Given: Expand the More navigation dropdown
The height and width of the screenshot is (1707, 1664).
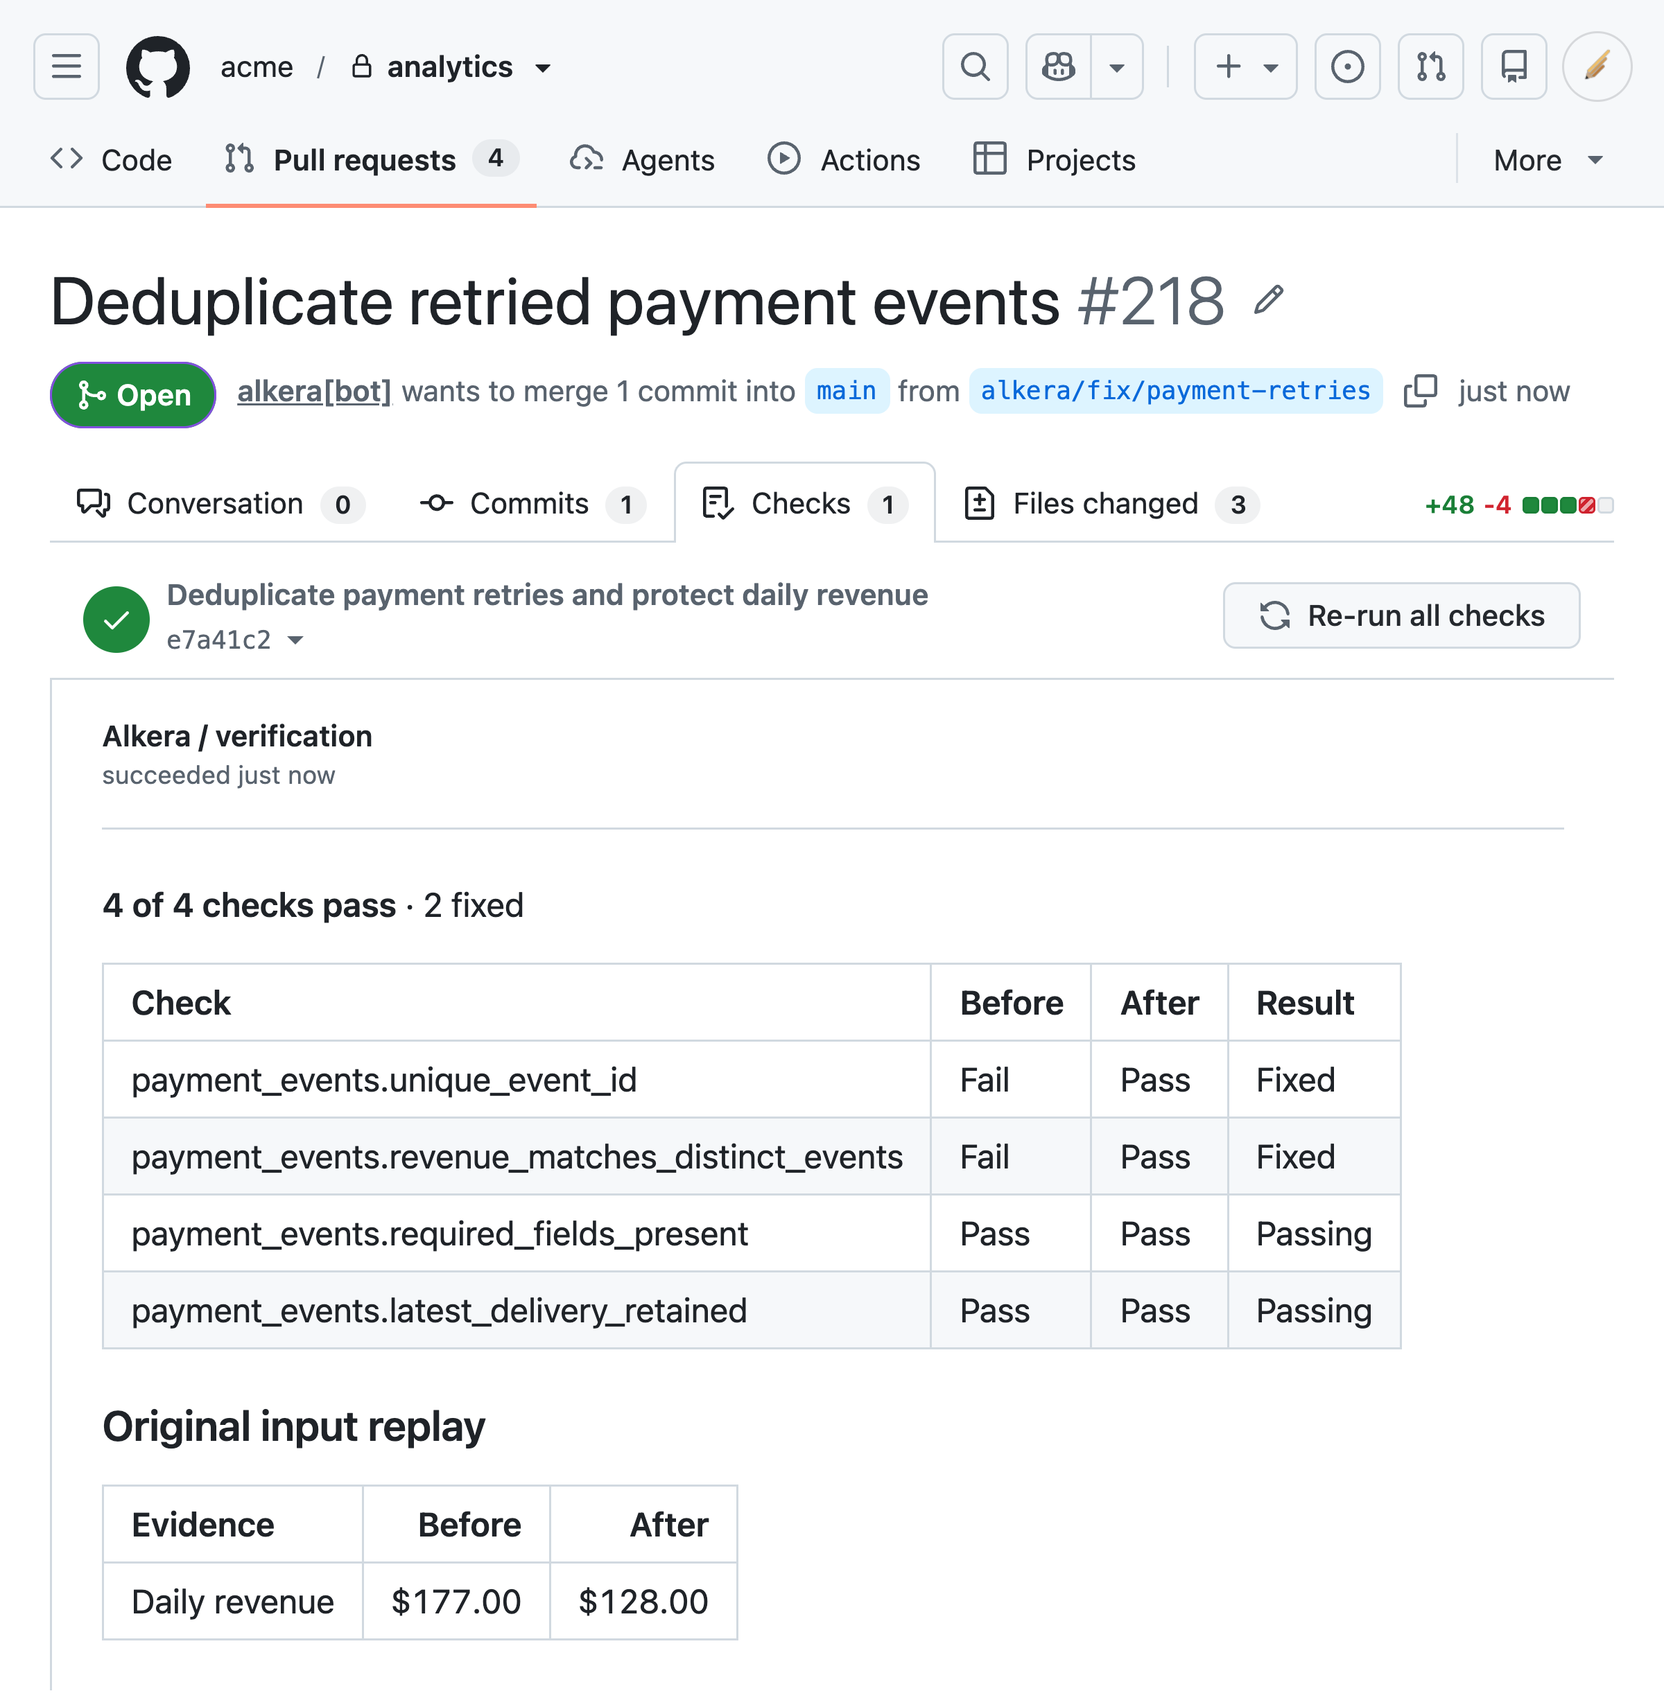Looking at the screenshot, I should [x=1548, y=160].
